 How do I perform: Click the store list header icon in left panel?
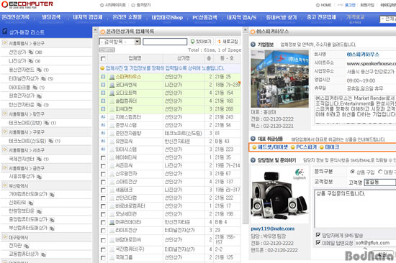tap(5, 32)
